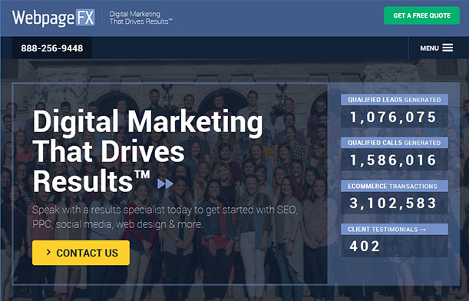Click the arrow beside Client Testimonials
This screenshot has height=301, width=469.
tap(423, 230)
